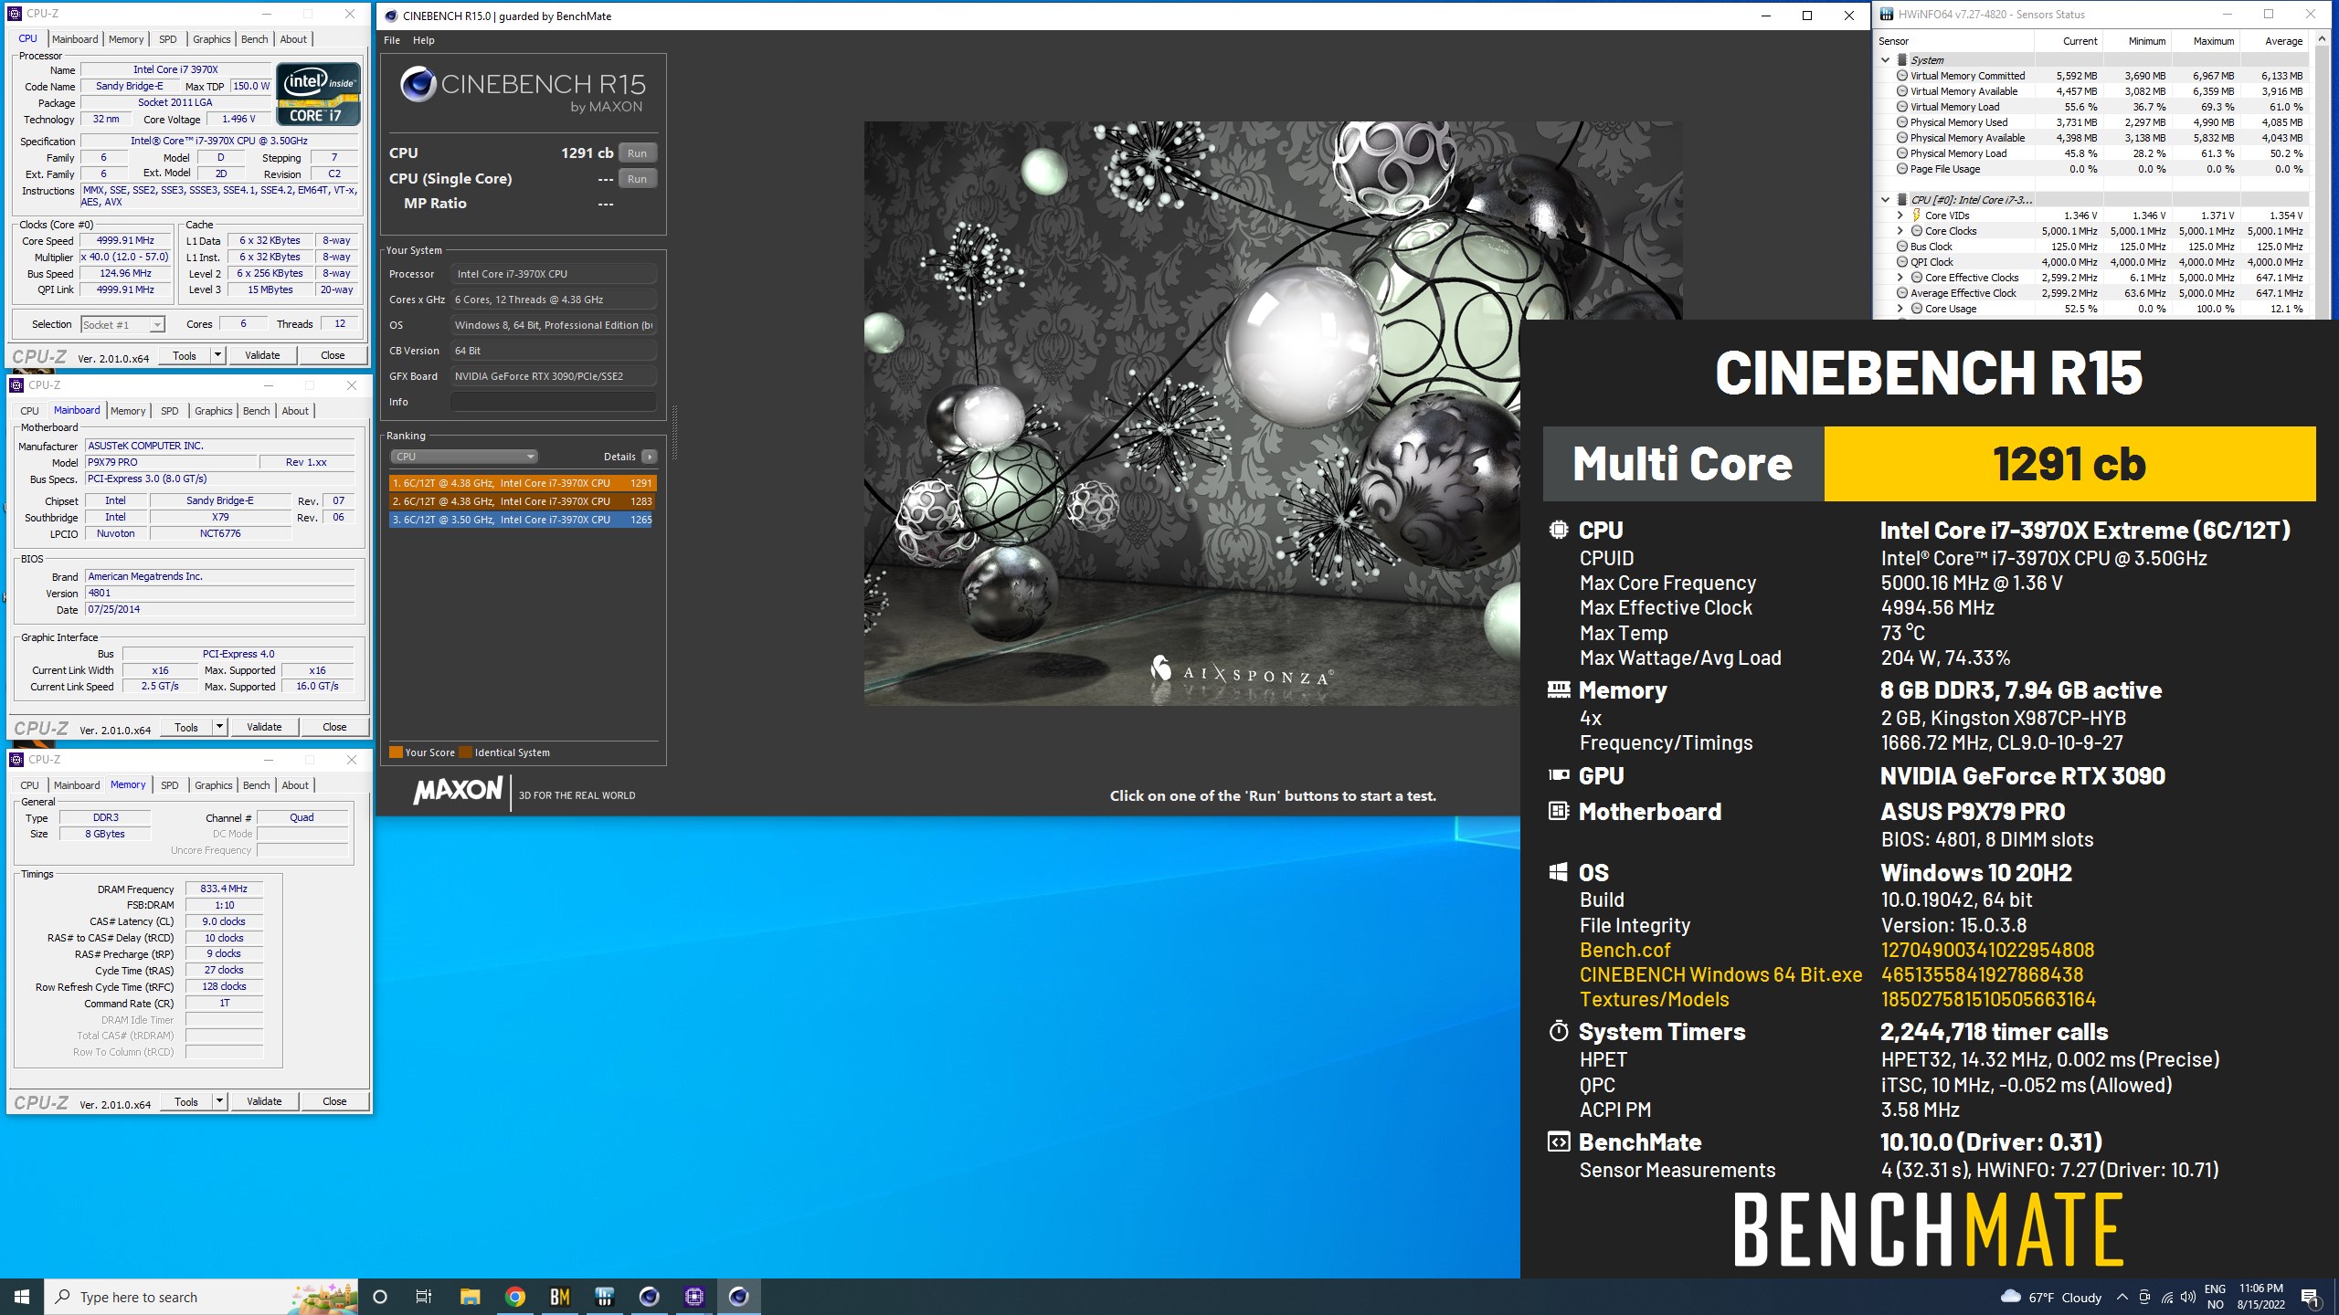Expand the Core Clocks row
Screen dimensions: 2339x1315
pos(1900,231)
